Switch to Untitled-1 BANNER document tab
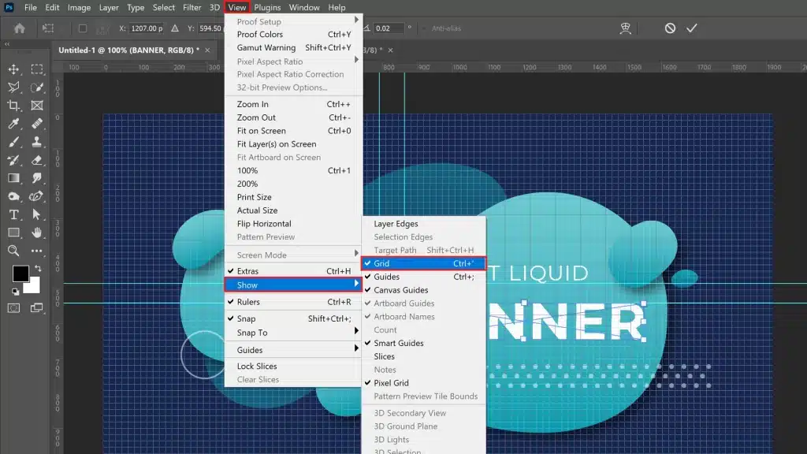 pos(128,50)
